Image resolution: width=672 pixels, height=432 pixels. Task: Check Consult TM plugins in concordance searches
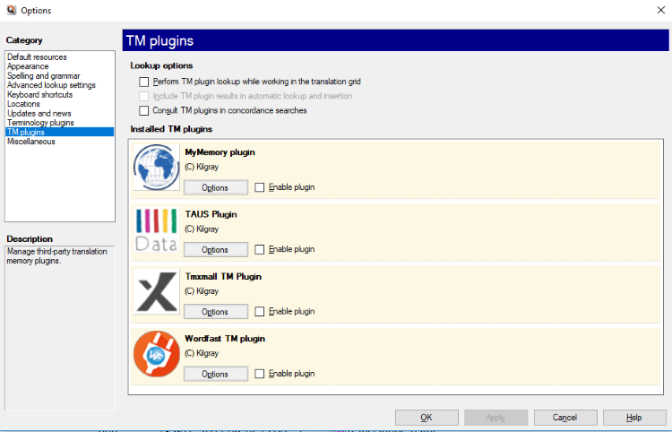[x=144, y=110]
